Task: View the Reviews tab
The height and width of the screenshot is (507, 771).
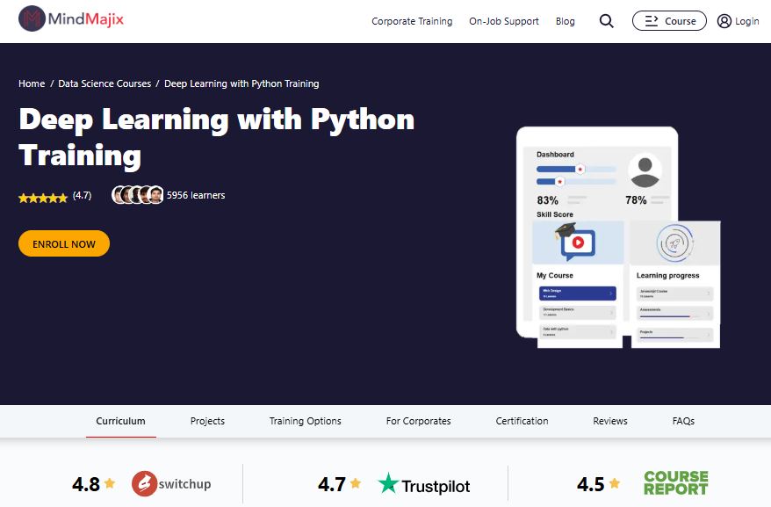Action: click(x=609, y=421)
